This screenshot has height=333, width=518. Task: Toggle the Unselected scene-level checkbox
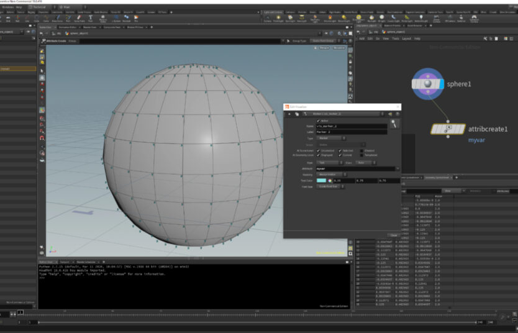[319, 150]
